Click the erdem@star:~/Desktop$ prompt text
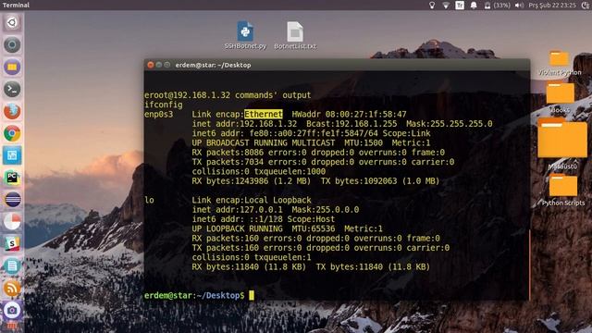 194,295
